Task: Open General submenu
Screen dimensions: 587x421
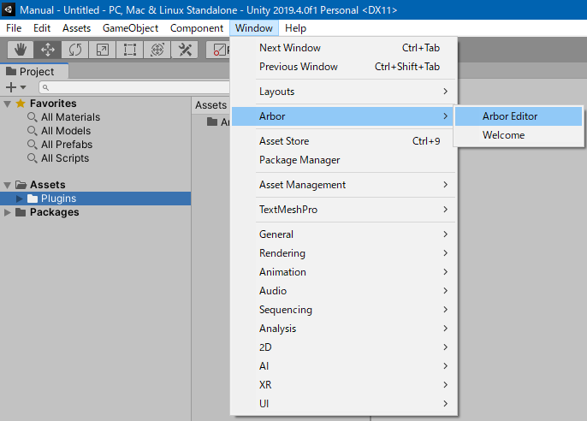Action: tap(344, 234)
